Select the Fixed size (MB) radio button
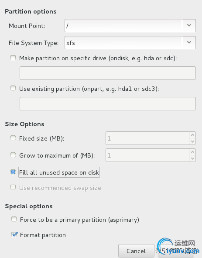Image resolution: width=202 pixels, height=258 pixels. pos(13,138)
